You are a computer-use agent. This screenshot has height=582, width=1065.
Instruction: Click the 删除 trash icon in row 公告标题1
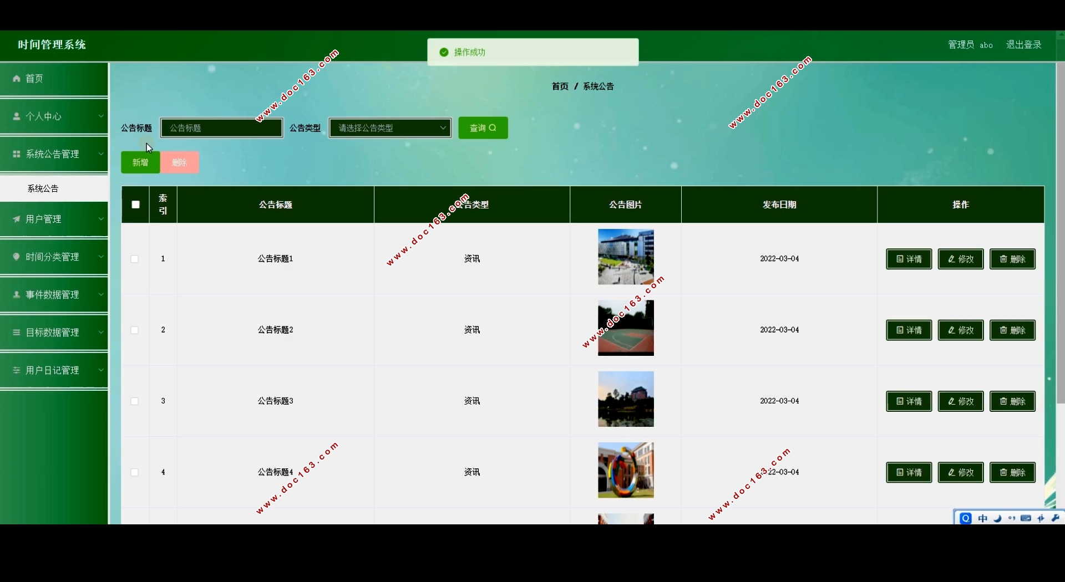tap(1003, 259)
